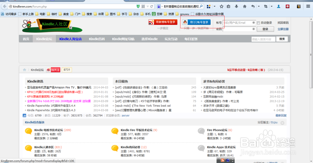313x163 pixels.
Task: Open the downloads arrow icon
Action: [x=236, y=6]
